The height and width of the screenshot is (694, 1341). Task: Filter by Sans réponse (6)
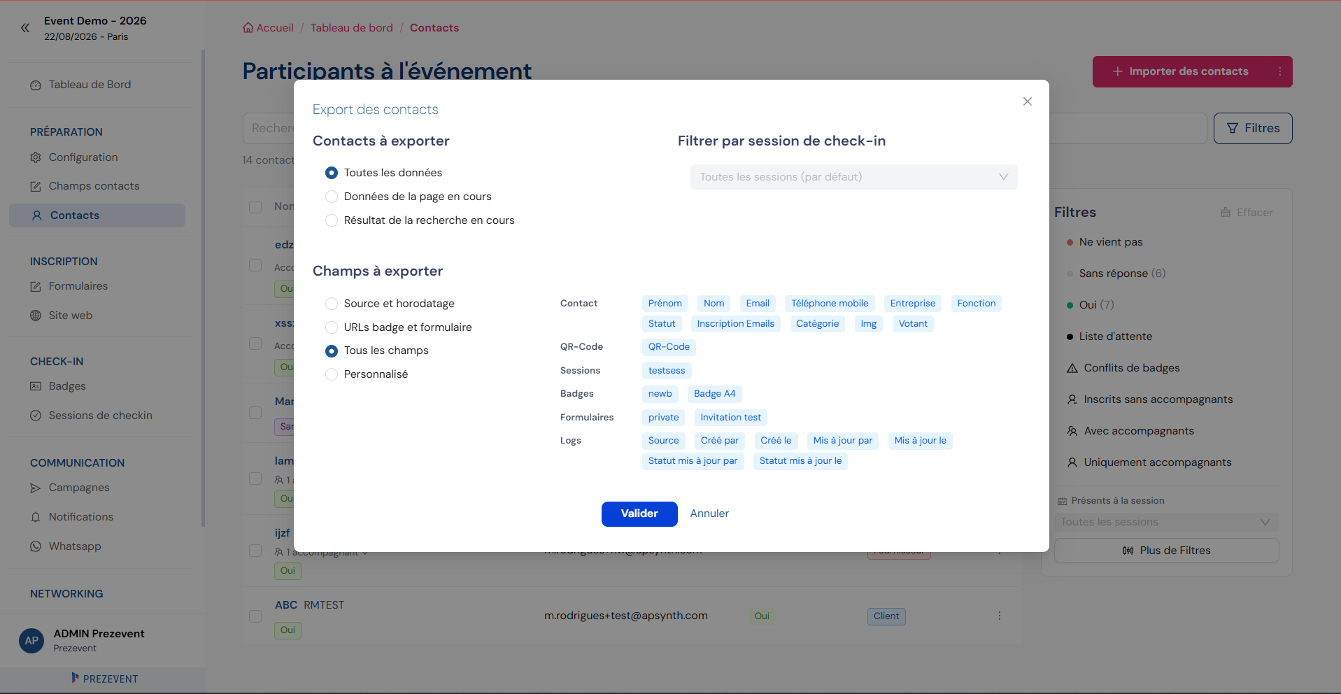point(1121,274)
